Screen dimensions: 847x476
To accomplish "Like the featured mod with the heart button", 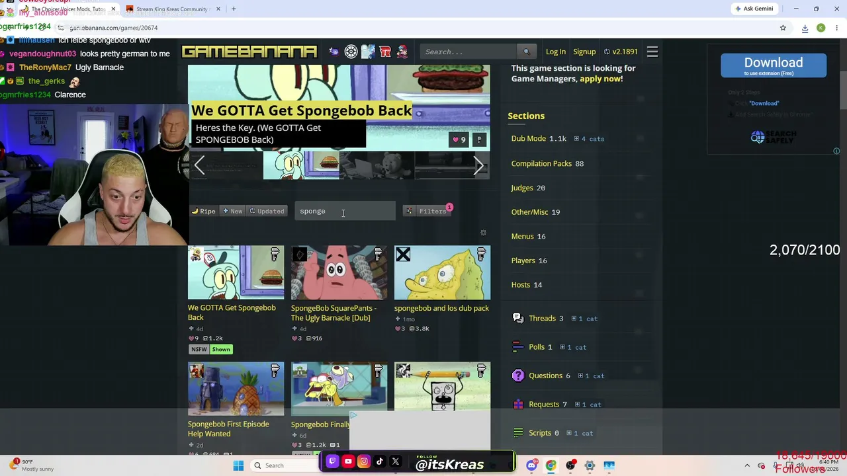I will pos(459,139).
